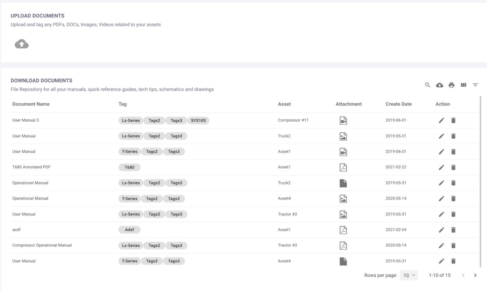The height and width of the screenshot is (291, 487).
Task: Edit User Manual 3 with the pencil icon
Action: point(441,120)
